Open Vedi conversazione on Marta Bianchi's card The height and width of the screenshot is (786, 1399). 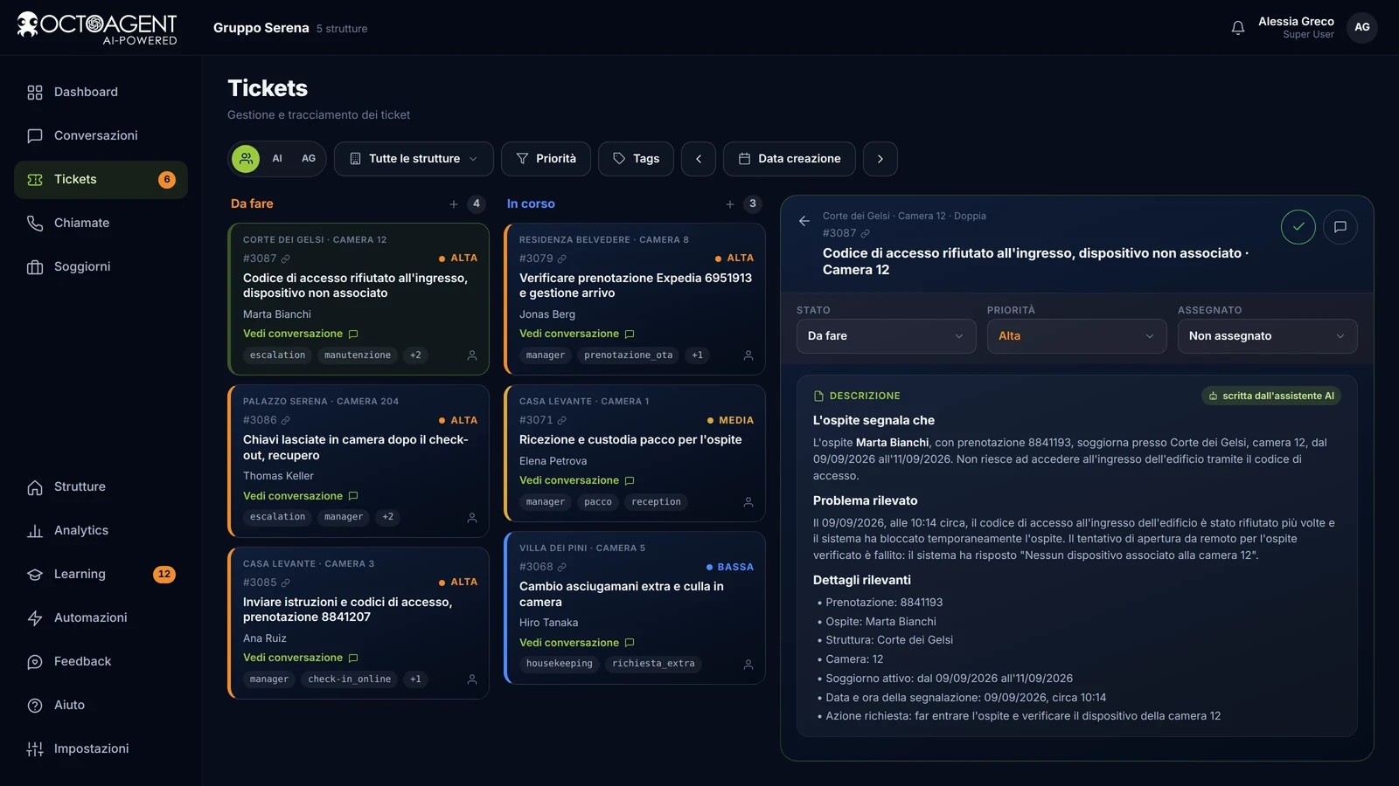[x=301, y=334]
